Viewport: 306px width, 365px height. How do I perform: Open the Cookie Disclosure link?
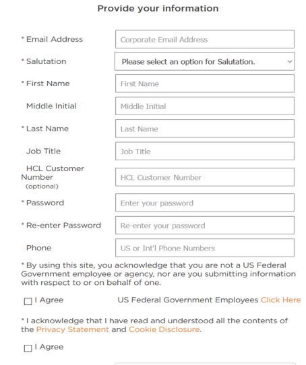click(164, 329)
